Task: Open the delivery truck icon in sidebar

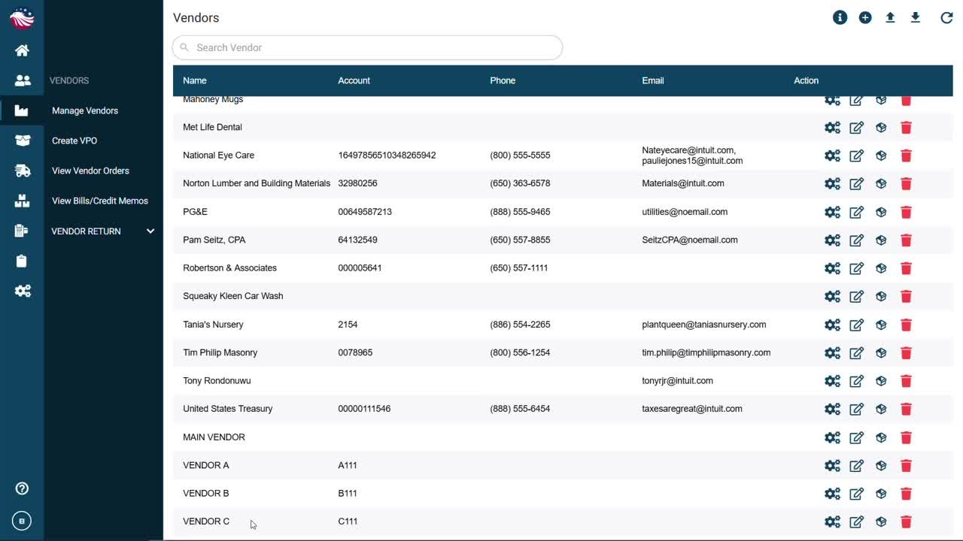Action: coord(23,171)
